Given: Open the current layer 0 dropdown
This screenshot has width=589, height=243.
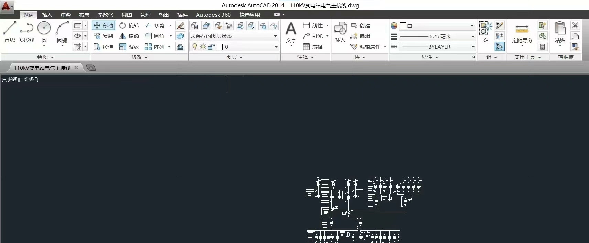Looking at the screenshot, I should [234, 47].
